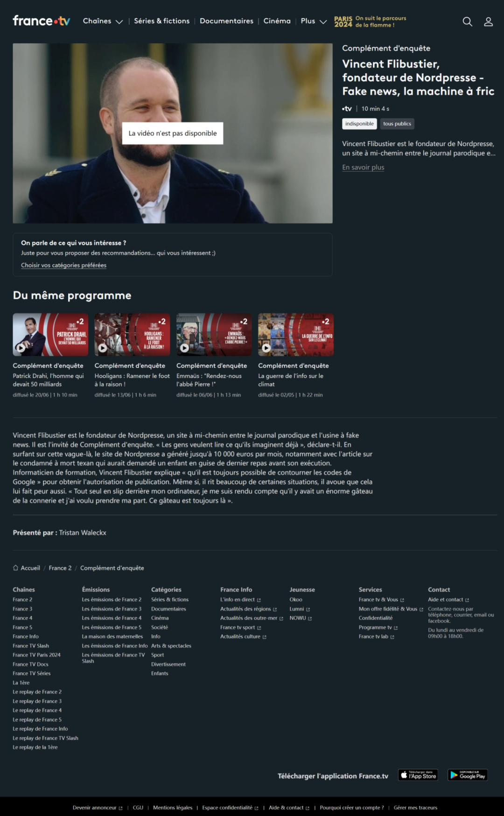Image resolution: width=504 pixels, height=816 pixels.
Task: Play the Patrick Drahi episode thumbnail
Action: [50, 335]
